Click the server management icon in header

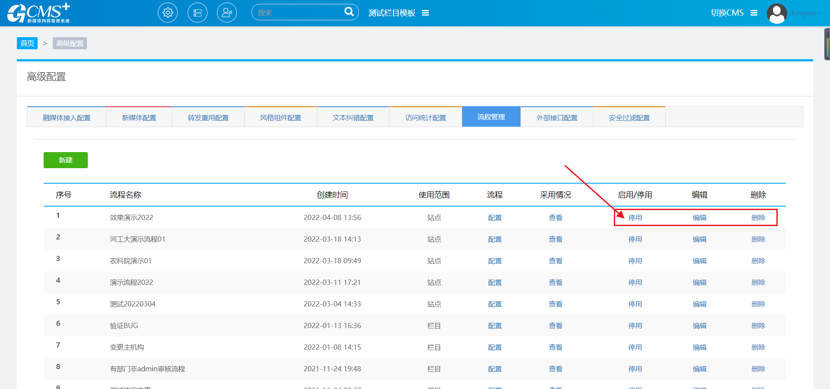(197, 13)
